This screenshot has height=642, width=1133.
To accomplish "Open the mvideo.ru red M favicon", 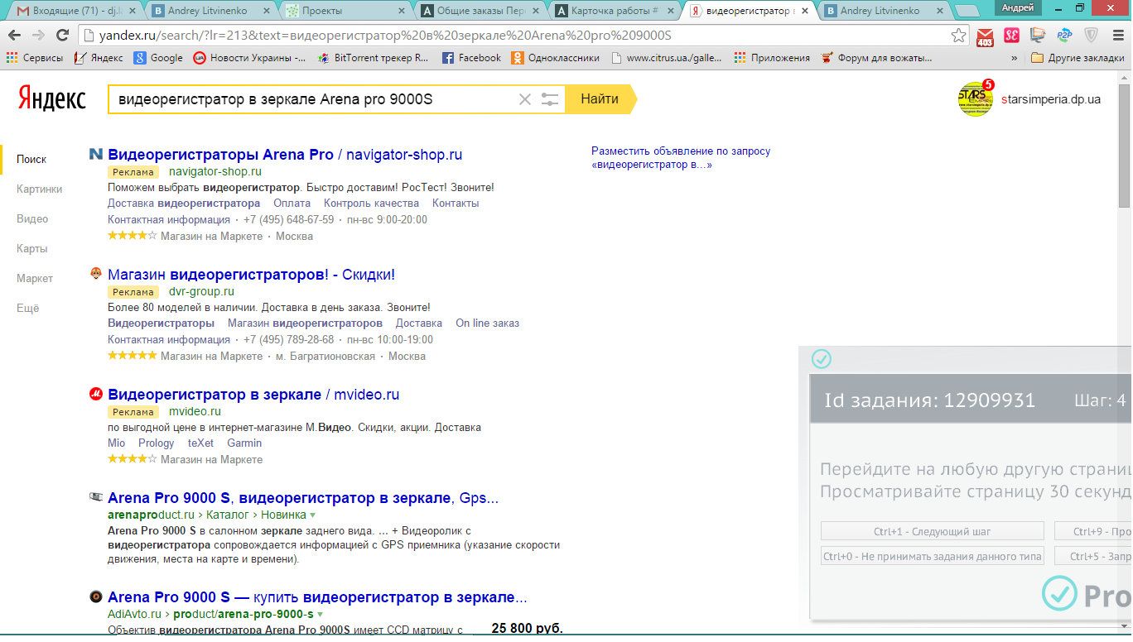I will click(96, 395).
